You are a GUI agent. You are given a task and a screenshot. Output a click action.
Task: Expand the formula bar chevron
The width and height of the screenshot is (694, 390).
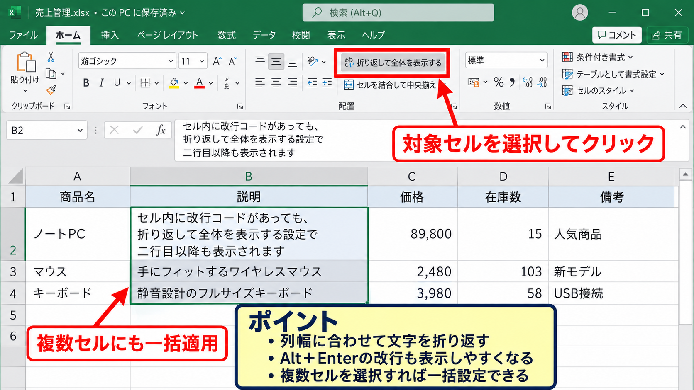(x=683, y=127)
